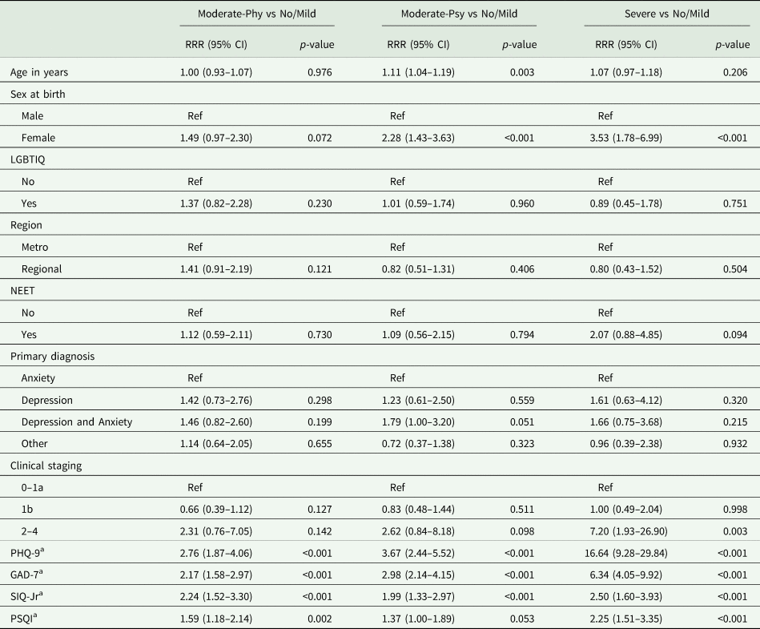
Task: Click the 'Female' row label
Action: pyautogui.click(x=39, y=137)
